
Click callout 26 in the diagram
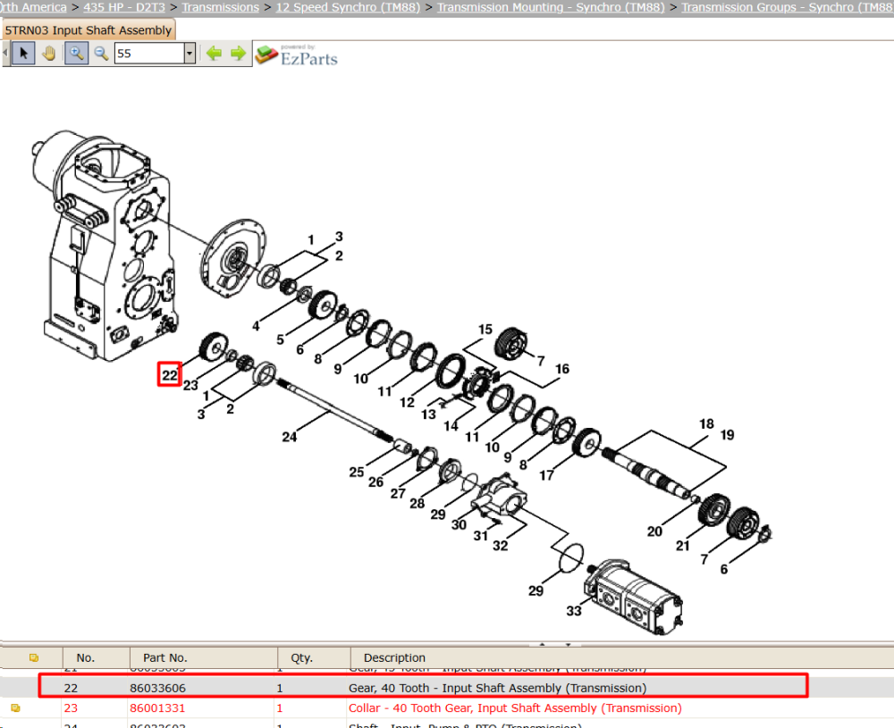tap(375, 482)
